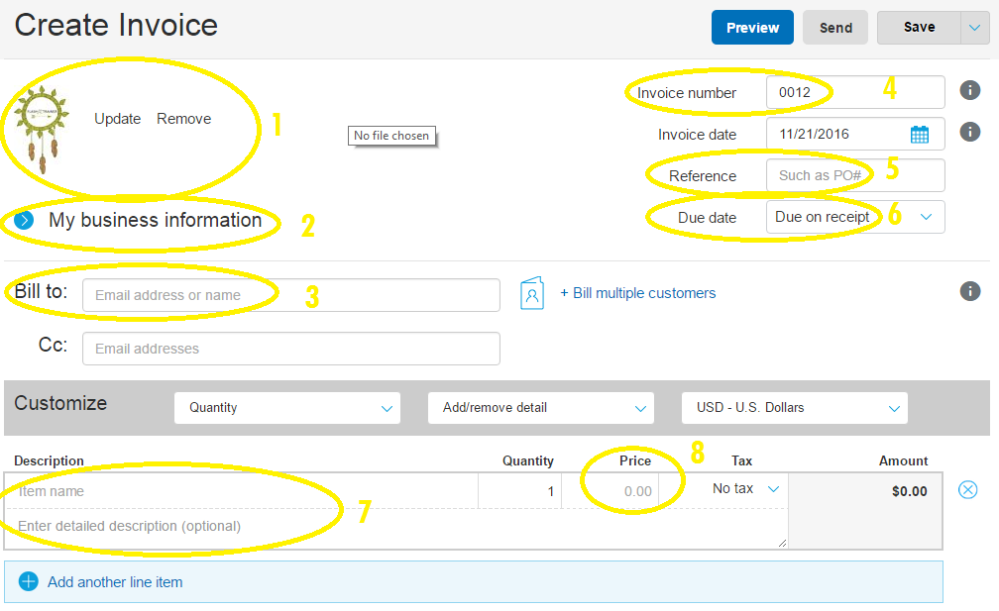Click the Bill multiple customers link

click(x=638, y=293)
